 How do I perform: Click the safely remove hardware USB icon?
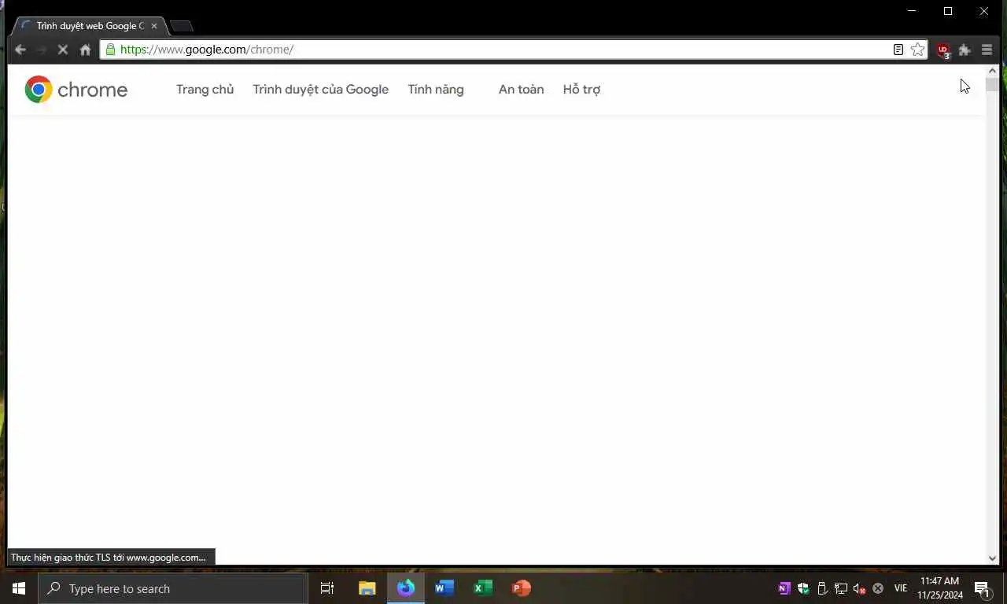point(822,588)
